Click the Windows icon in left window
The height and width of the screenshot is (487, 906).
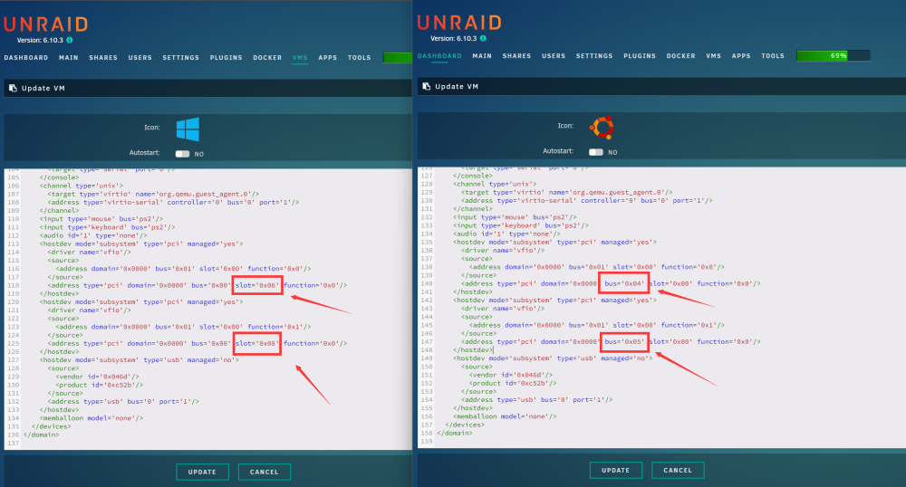[x=188, y=129]
